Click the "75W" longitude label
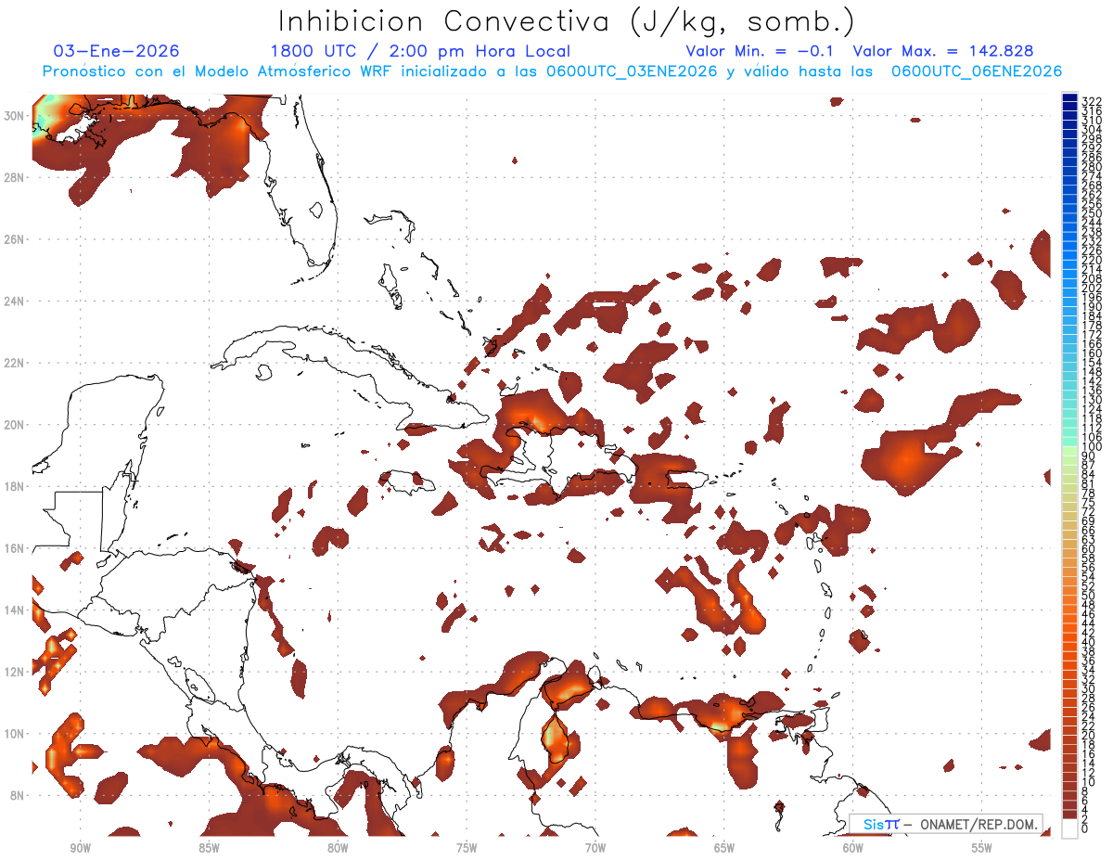This screenshot has height=860, width=1113. pos(467,848)
